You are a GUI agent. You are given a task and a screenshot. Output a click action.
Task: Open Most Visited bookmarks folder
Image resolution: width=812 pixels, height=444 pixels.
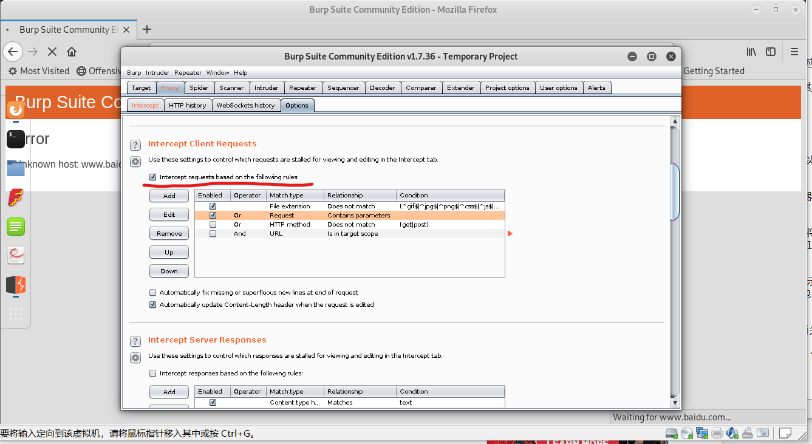(x=39, y=71)
